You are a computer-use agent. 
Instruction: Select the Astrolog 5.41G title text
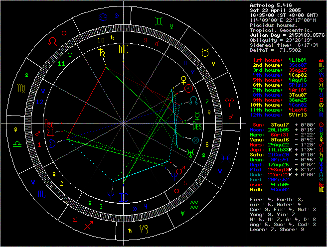[271, 5]
